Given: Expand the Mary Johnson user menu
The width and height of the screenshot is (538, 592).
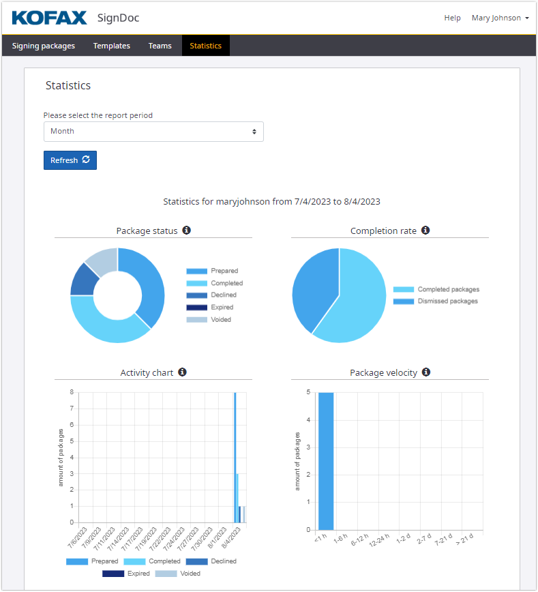Looking at the screenshot, I should click(x=500, y=18).
